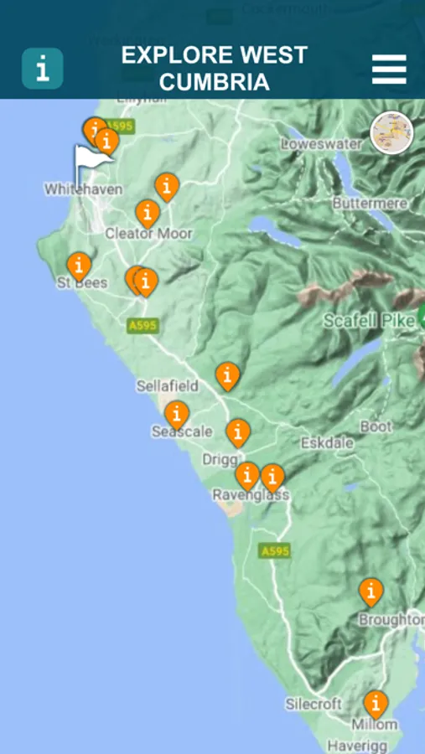
Task: Open the info pin at Seascale
Action: [x=177, y=415]
